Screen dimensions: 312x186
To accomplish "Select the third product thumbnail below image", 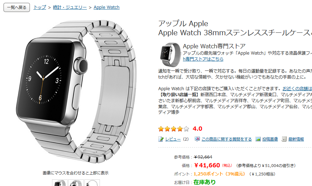I will pos(92,183).
